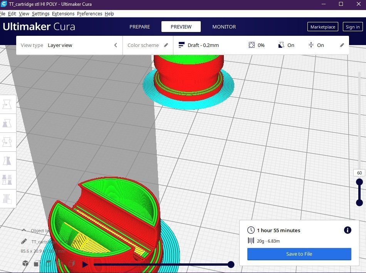This screenshot has height=273, width=366.
Task: Click the clock icon beside print time
Action: tap(251, 230)
